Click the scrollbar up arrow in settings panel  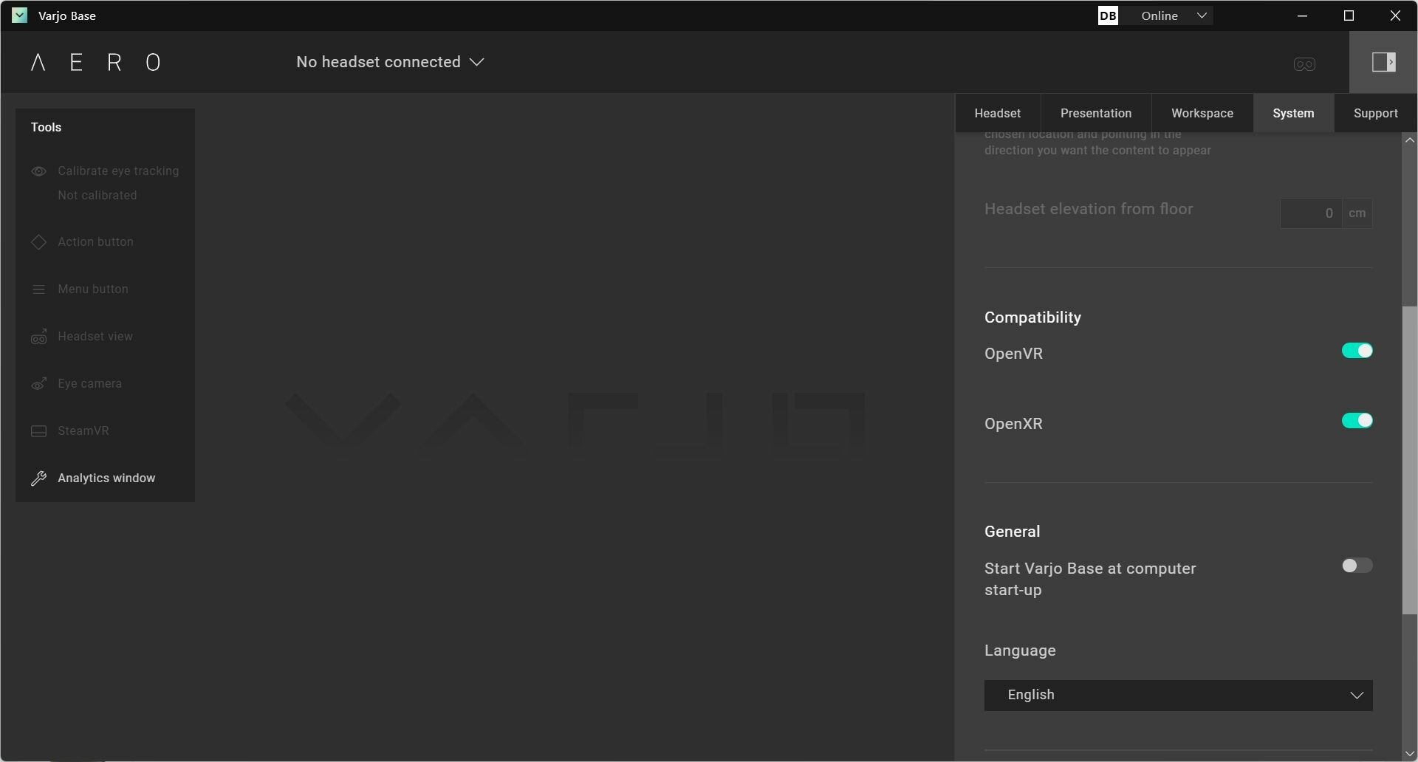point(1409,140)
